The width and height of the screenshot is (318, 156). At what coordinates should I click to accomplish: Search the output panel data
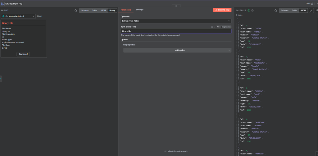click(275, 10)
